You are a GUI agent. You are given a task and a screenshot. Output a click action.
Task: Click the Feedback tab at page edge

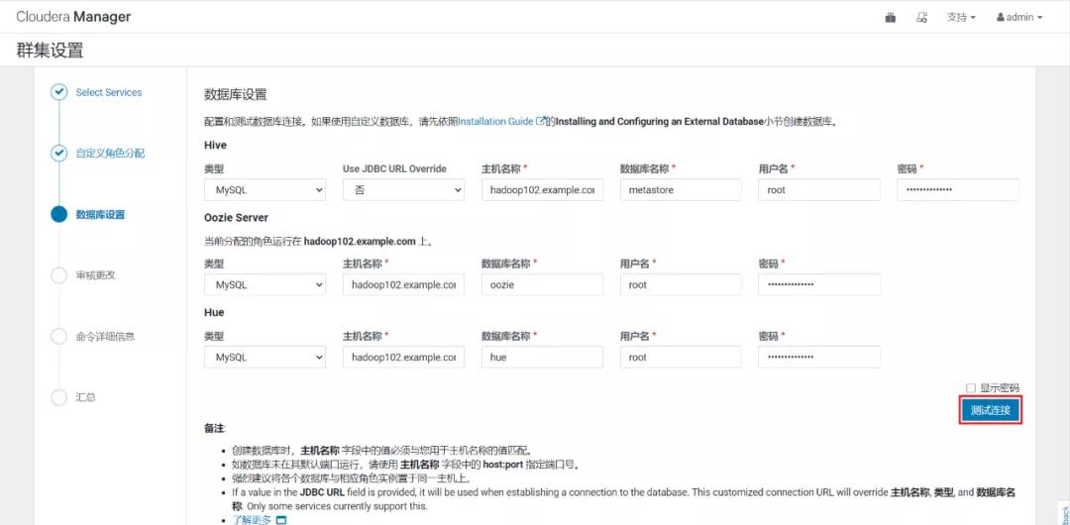(1064, 513)
